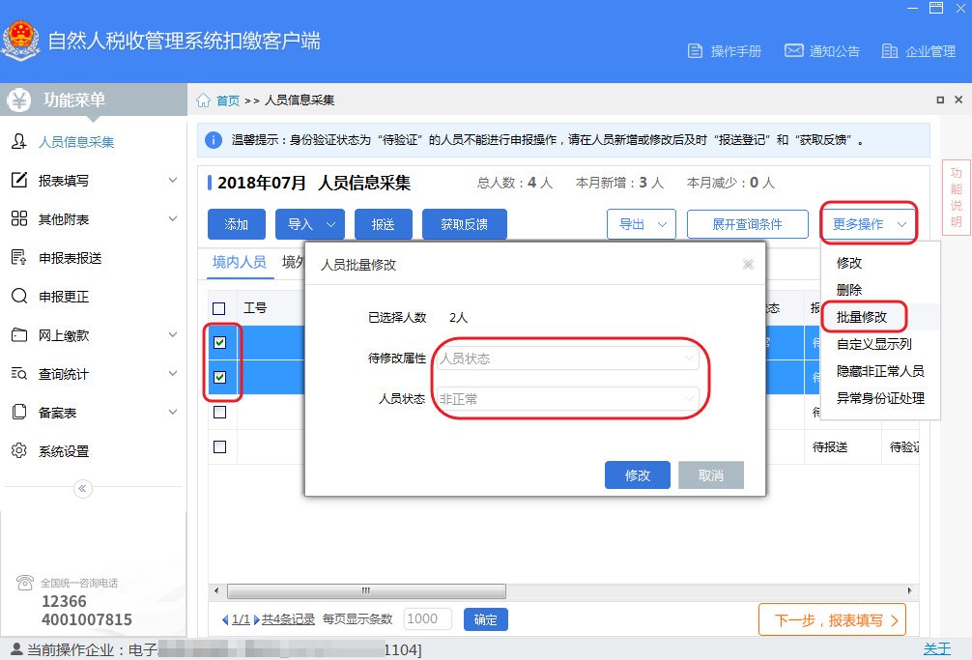This screenshot has width=972, height=660.
Task: Click 取消 in the dialog
Action: [x=711, y=475]
